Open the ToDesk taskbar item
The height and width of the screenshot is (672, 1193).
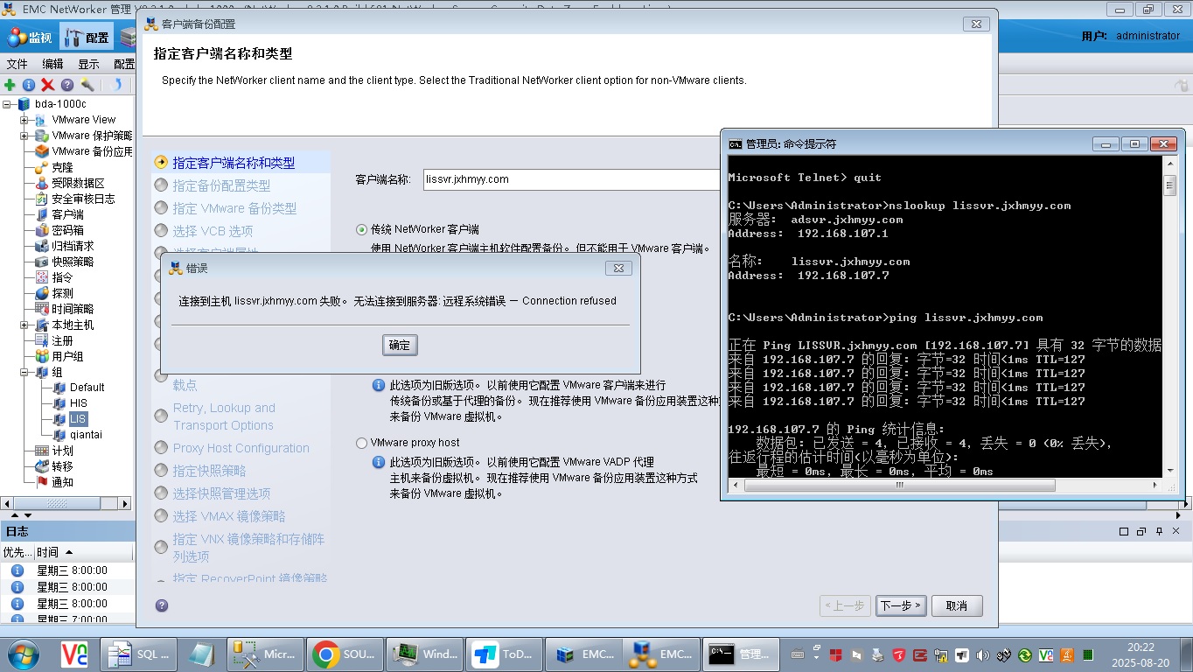pyautogui.click(x=504, y=654)
